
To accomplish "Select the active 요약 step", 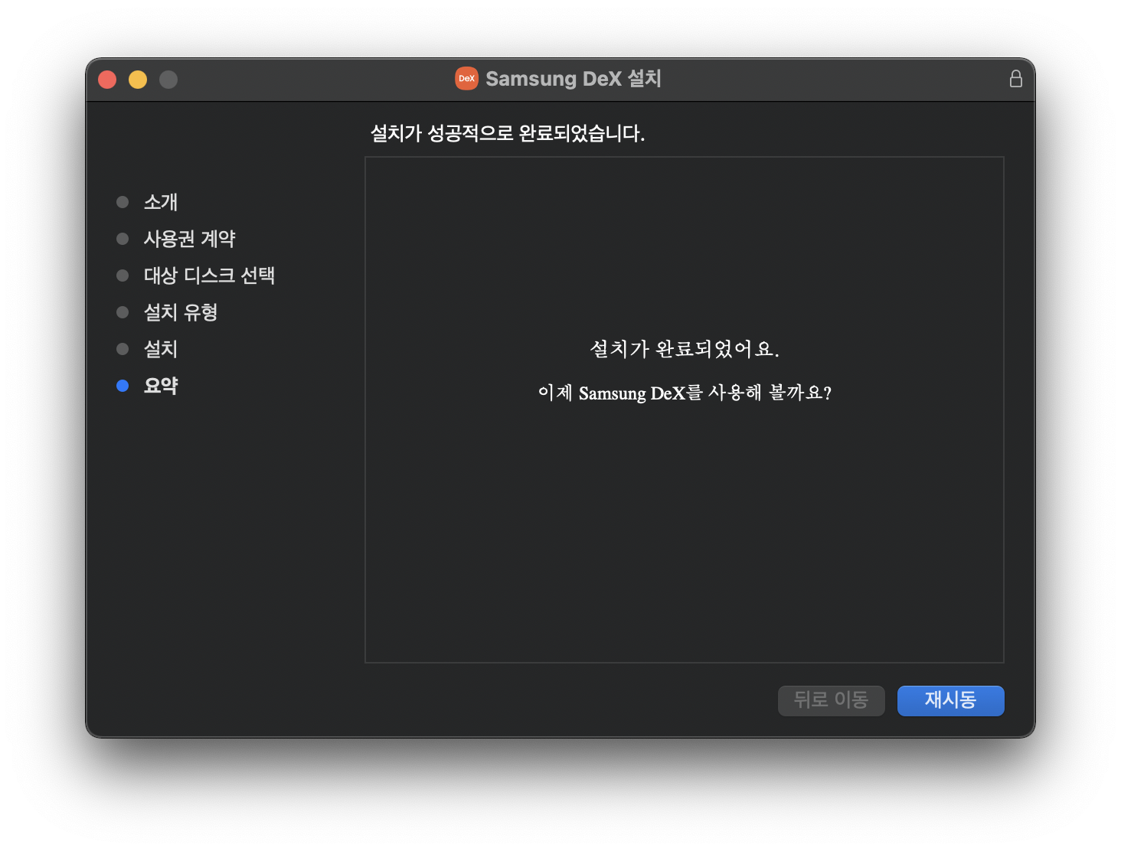I will pos(161,386).
